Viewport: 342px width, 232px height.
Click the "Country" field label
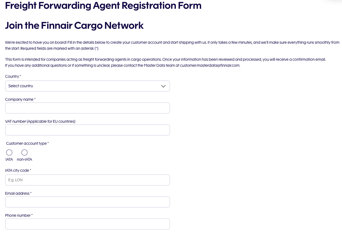[12, 76]
